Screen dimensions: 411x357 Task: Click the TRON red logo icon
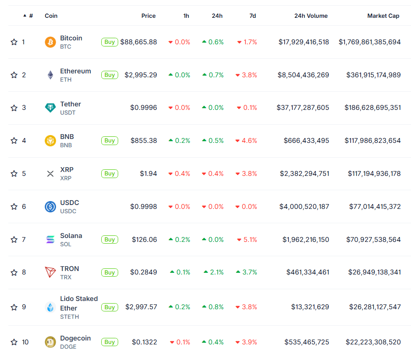click(x=50, y=273)
